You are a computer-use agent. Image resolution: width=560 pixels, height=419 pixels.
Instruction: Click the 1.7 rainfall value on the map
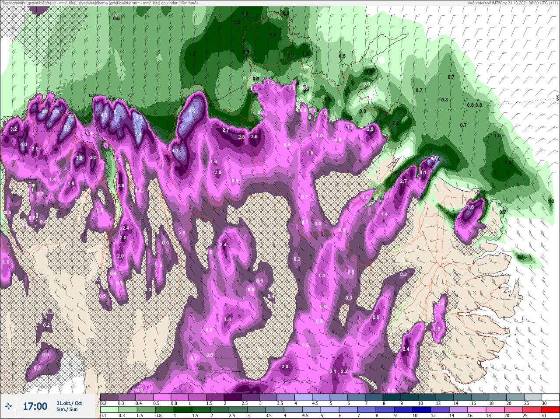[291, 56]
